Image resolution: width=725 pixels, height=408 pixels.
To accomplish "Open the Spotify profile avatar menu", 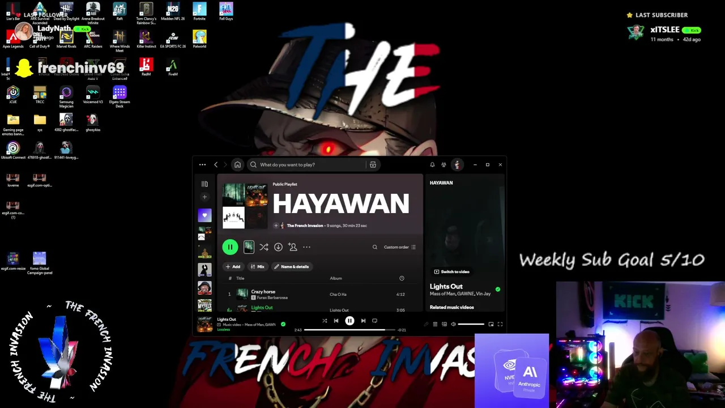I will click(457, 165).
